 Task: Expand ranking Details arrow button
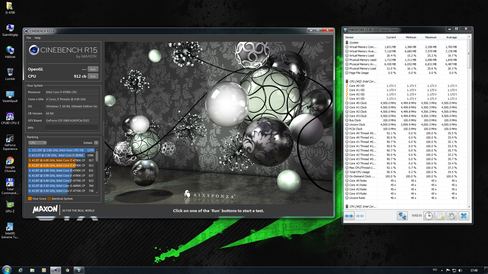point(96,143)
